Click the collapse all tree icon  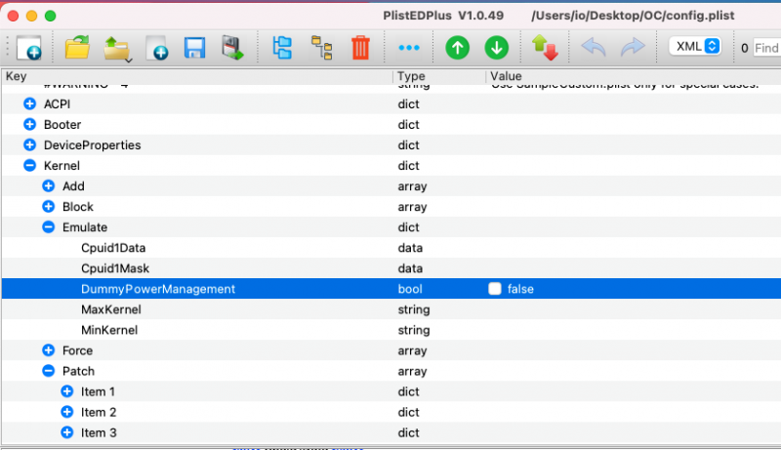tap(322, 48)
